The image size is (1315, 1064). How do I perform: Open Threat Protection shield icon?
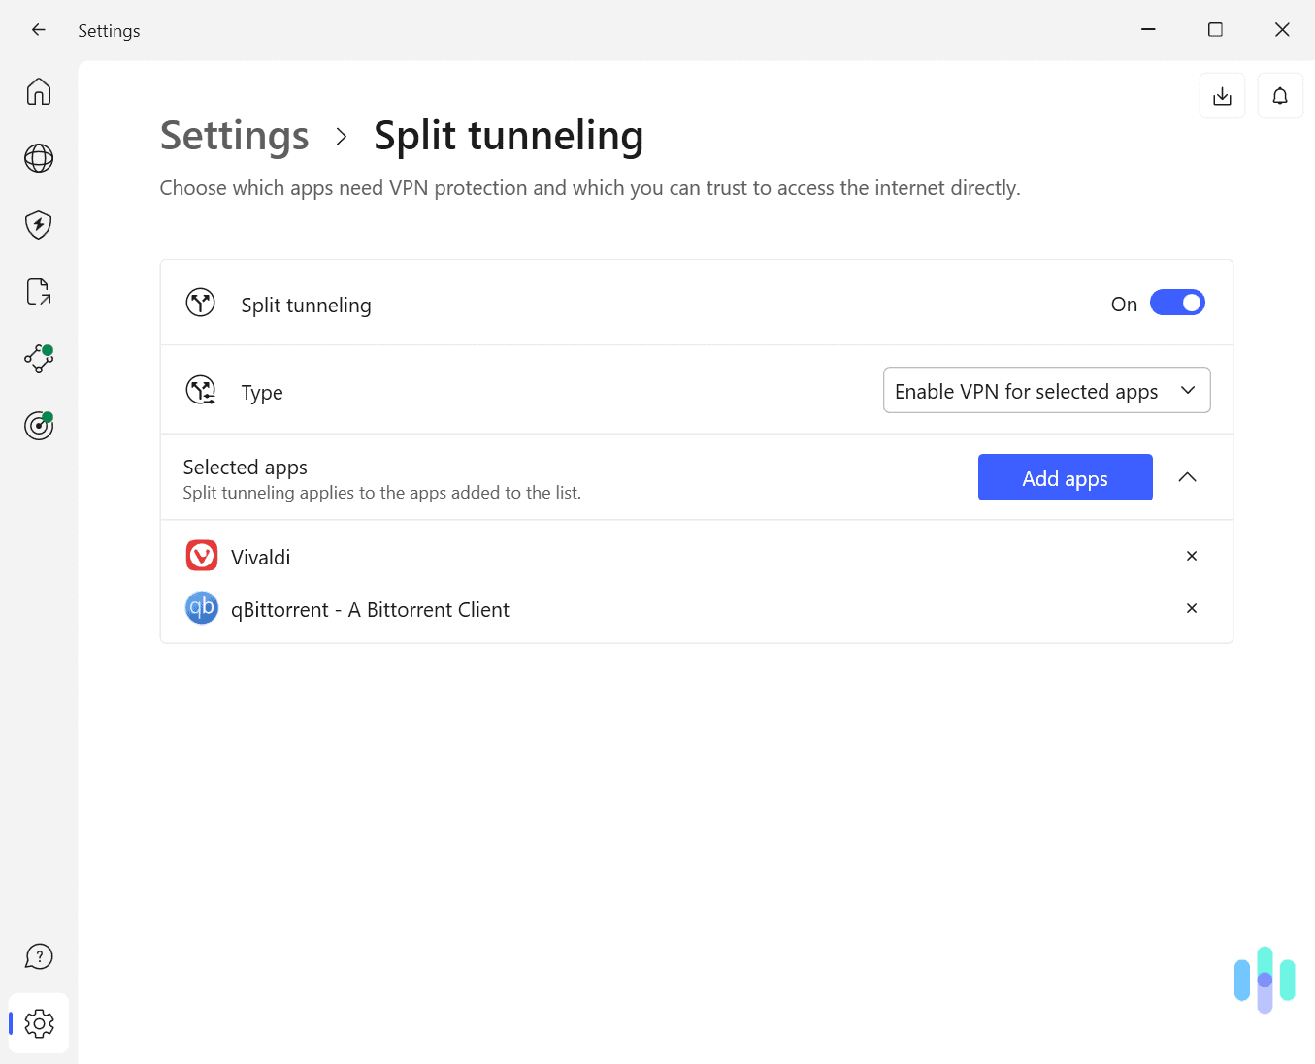38,224
